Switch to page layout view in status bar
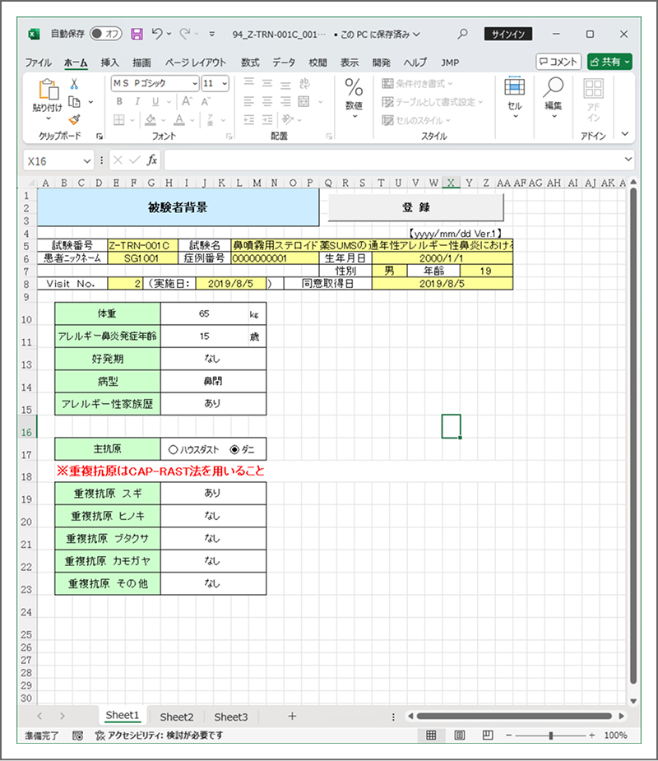The width and height of the screenshot is (658, 761). tap(460, 735)
